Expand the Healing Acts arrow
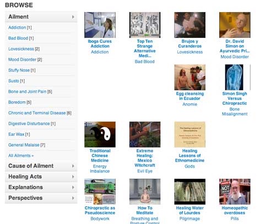The image size is (260, 224). coord(73,177)
